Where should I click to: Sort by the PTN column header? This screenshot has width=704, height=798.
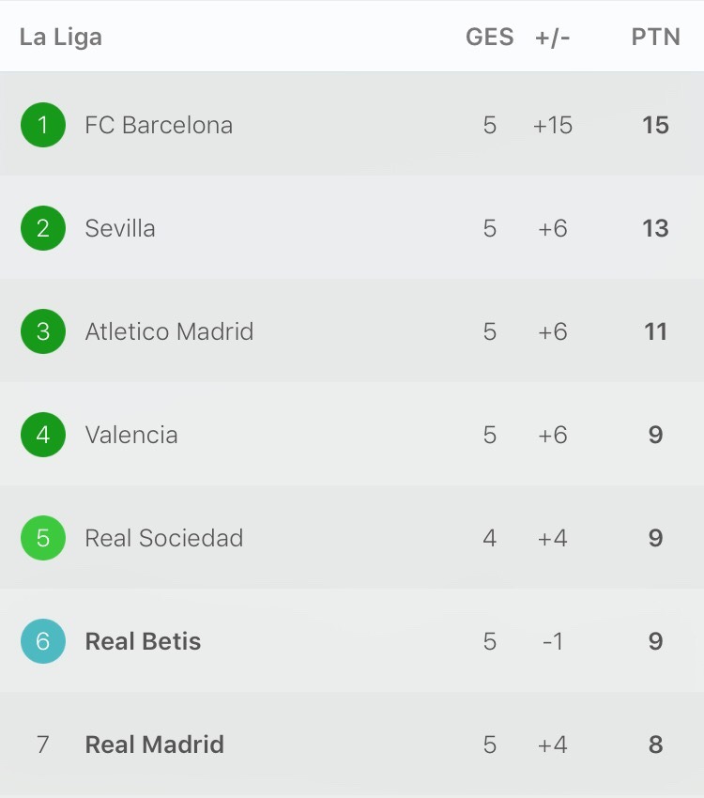click(x=655, y=38)
